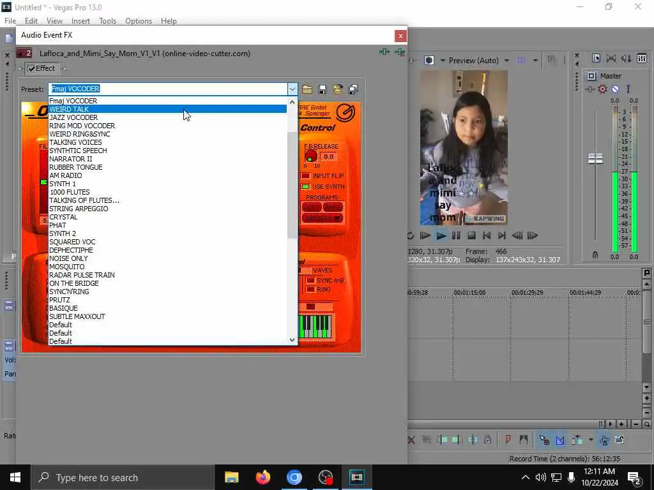Screen dimensions: 654x490
Task: Pick the RUBBER TONGUE preset
Action: [168, 167]
